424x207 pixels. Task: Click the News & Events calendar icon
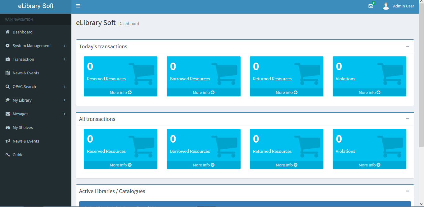coord(7,73)
